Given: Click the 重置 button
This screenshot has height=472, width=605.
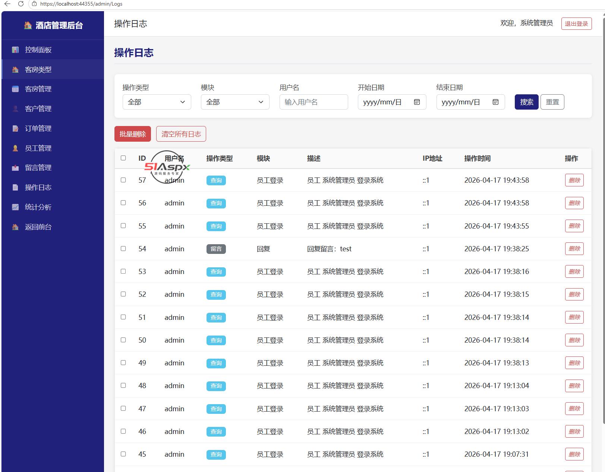Looking at the screenshot, I should [552, 102].
